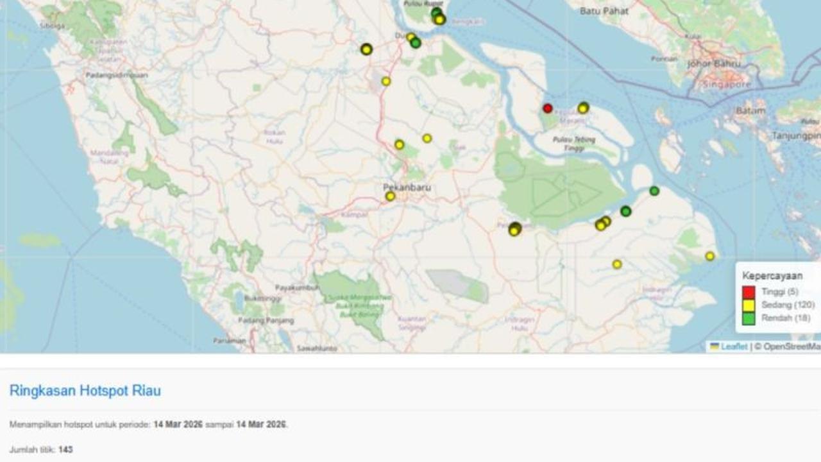Click the green Rendah legend swatch
821x462 pixels.
click(749, 318)
